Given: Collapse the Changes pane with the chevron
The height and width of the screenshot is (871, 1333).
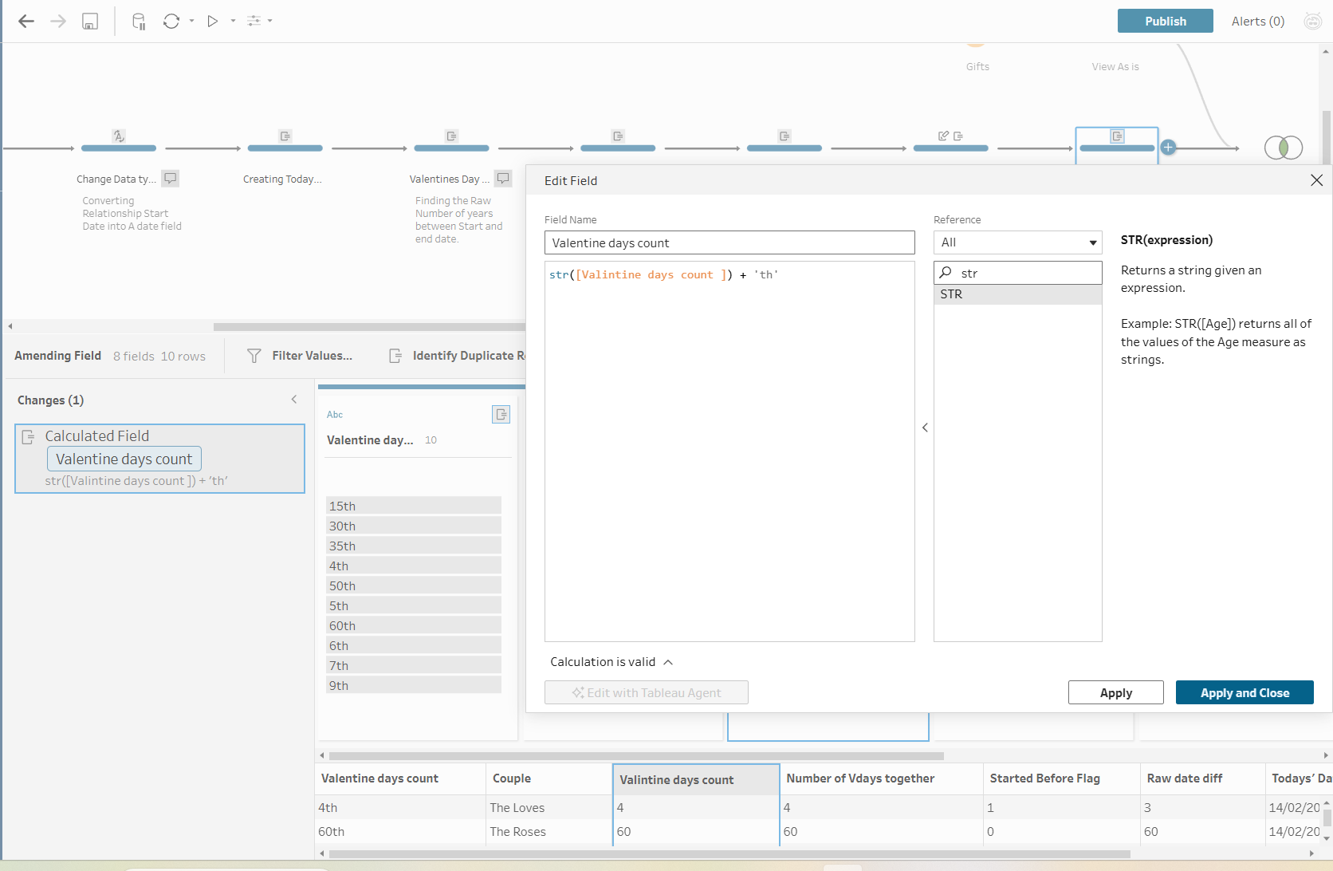Looking at the screenshot, I should coord(294,400).
